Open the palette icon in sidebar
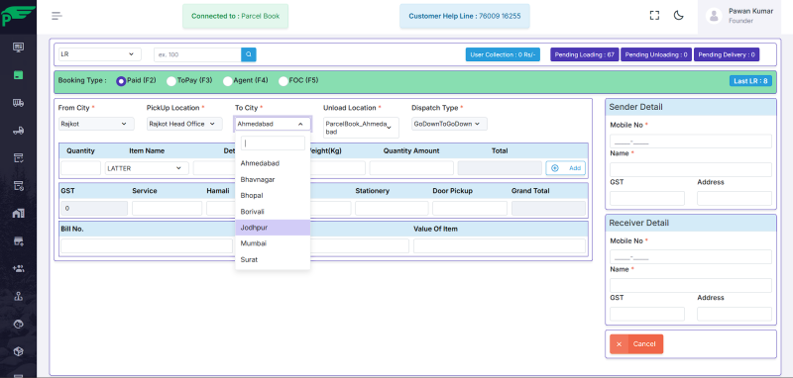This screenshot has height=378, width=793. [18, 324]
